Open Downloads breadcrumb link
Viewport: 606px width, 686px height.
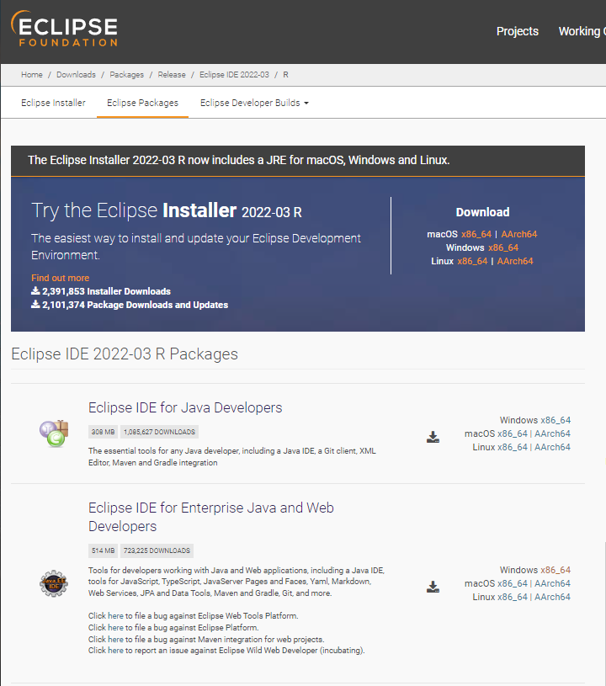(76, 75)
